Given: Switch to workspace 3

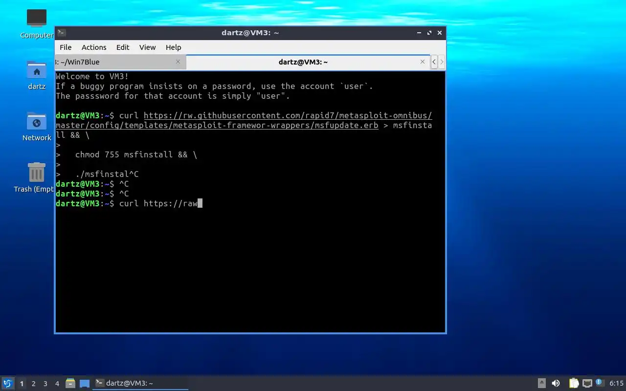Looking at the screenshot, I should click(x=45, y=384).
